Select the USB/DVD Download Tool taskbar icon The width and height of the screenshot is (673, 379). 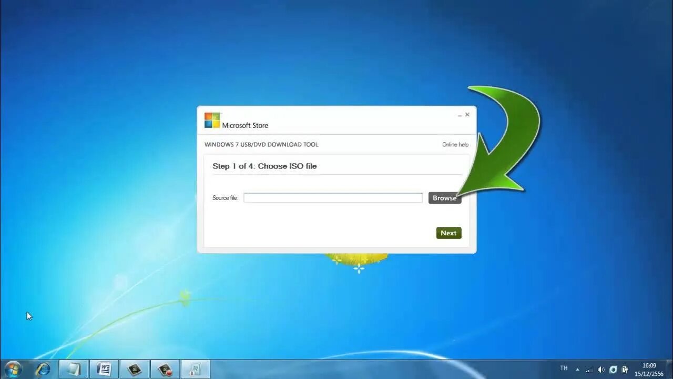195,369
